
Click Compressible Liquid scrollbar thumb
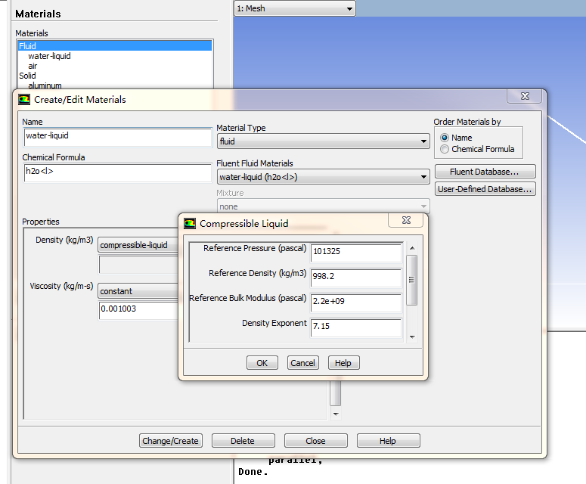pyautogui.click(x=411, y=281)
